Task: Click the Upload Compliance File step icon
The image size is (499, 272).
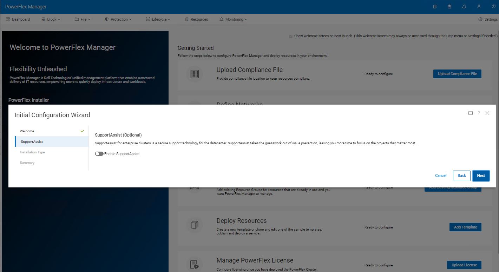Action: (194, 74)
